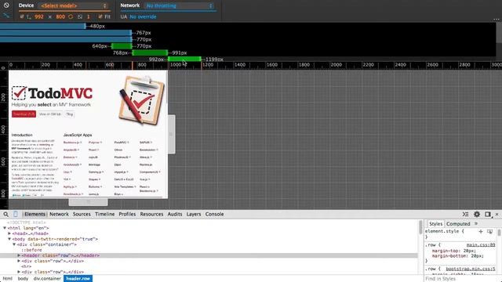The width and height of the screenshot is (502, 282).
Task: Click the View on GitHub button
Action: (50, 114)
